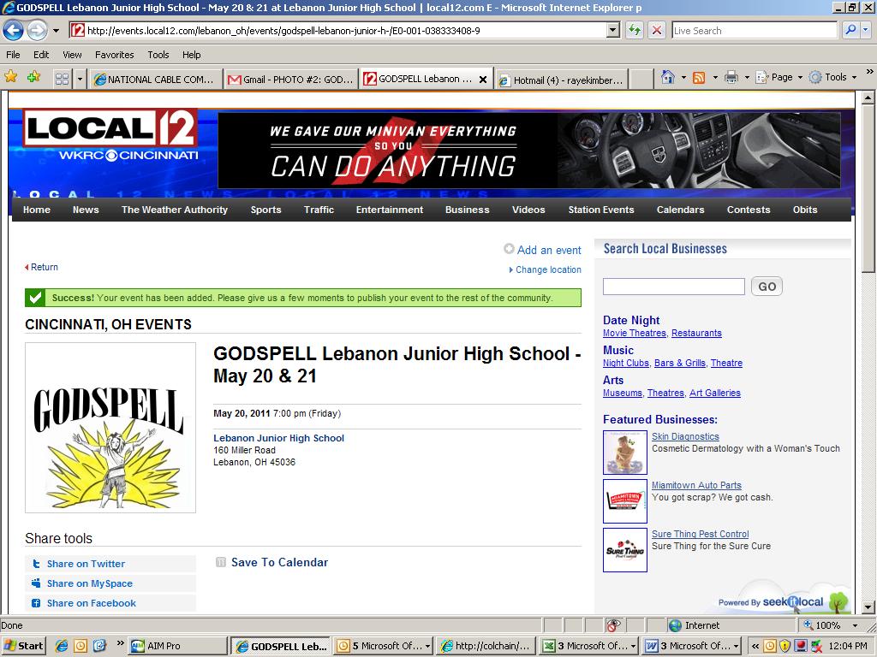Click the Print icon in toolbar
Image resolution: width=877 pixels, height=657 pixels.
[x=731, y=78]
